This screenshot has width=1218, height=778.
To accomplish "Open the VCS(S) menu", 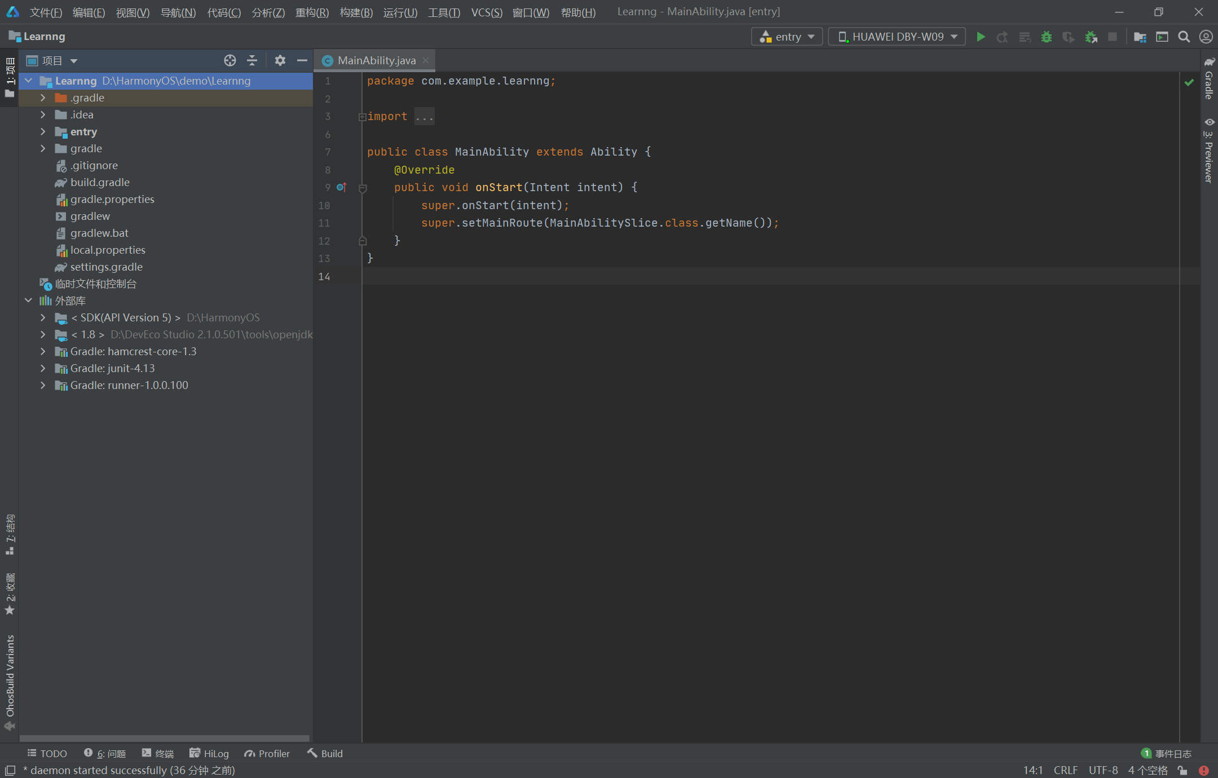I will pos(487,12).
